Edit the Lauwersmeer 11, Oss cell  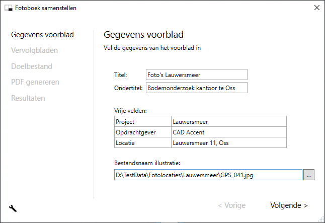228,142
